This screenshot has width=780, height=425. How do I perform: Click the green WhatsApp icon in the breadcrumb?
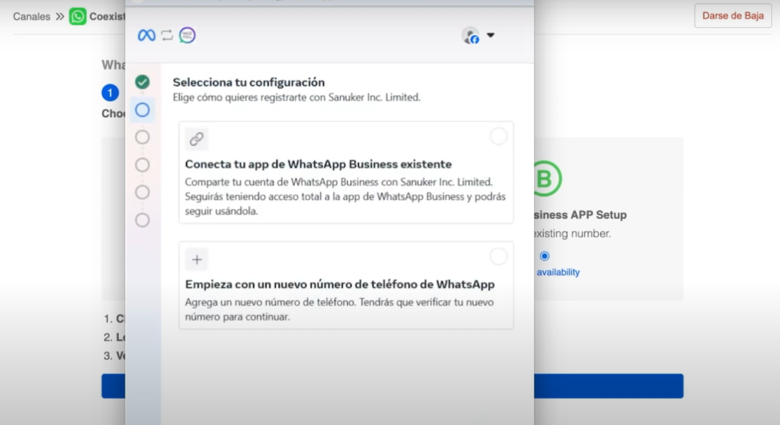[78, 16]
